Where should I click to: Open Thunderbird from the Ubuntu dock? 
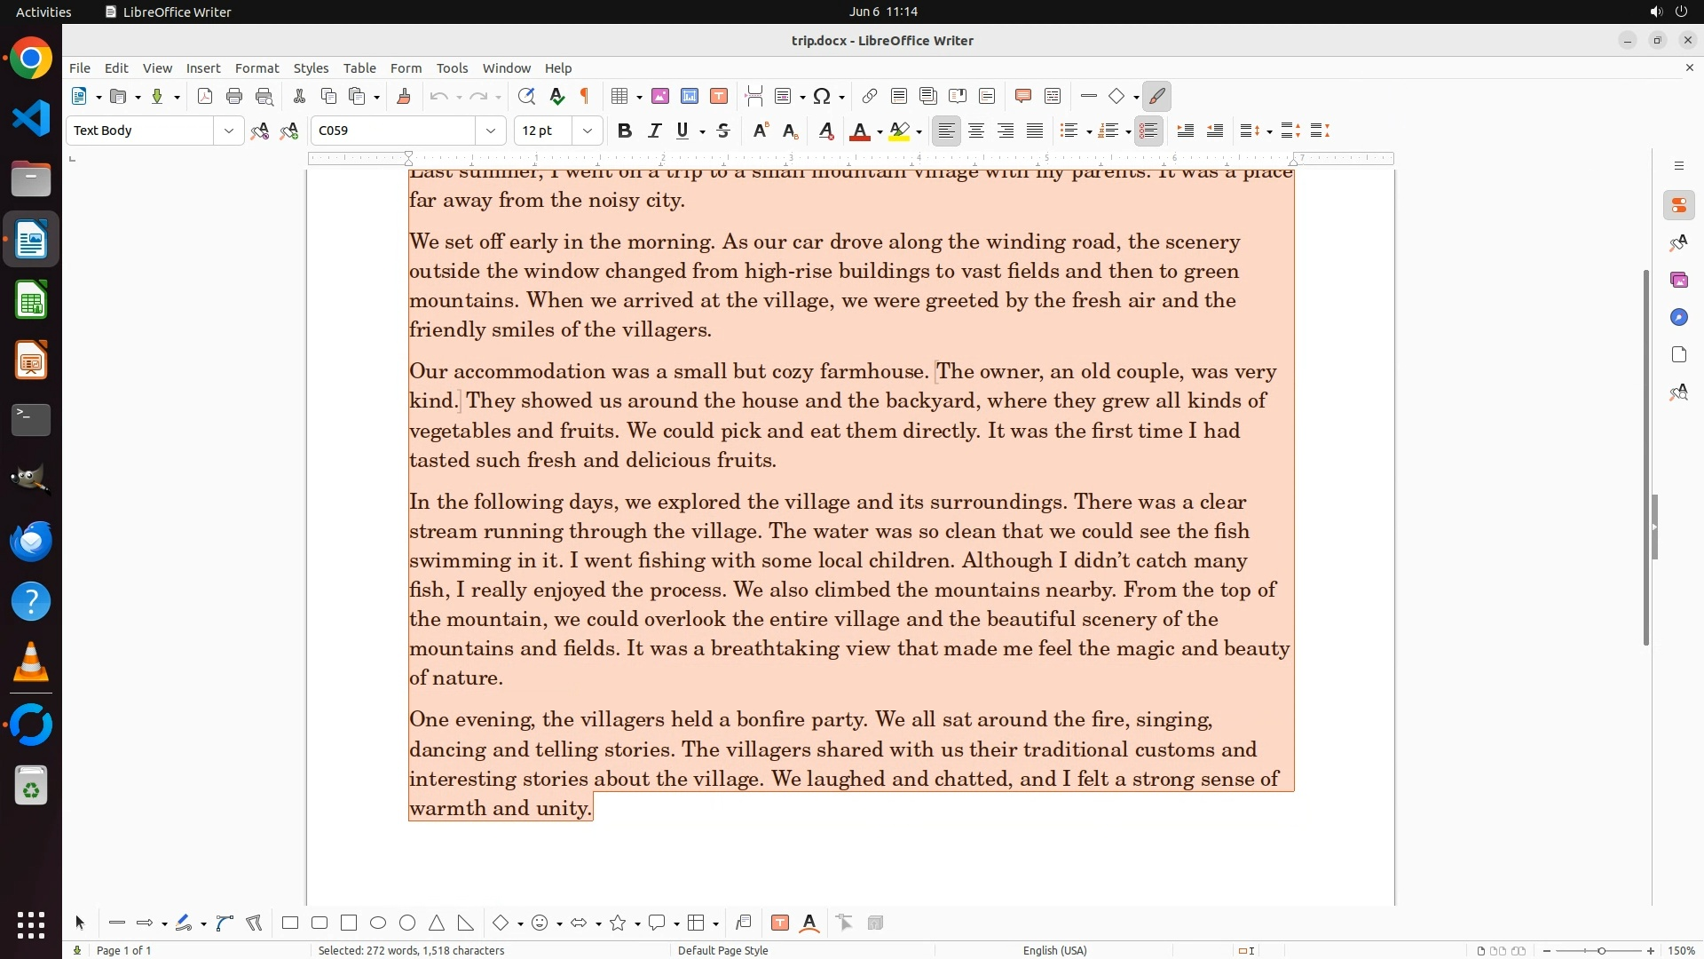[31, 542]
